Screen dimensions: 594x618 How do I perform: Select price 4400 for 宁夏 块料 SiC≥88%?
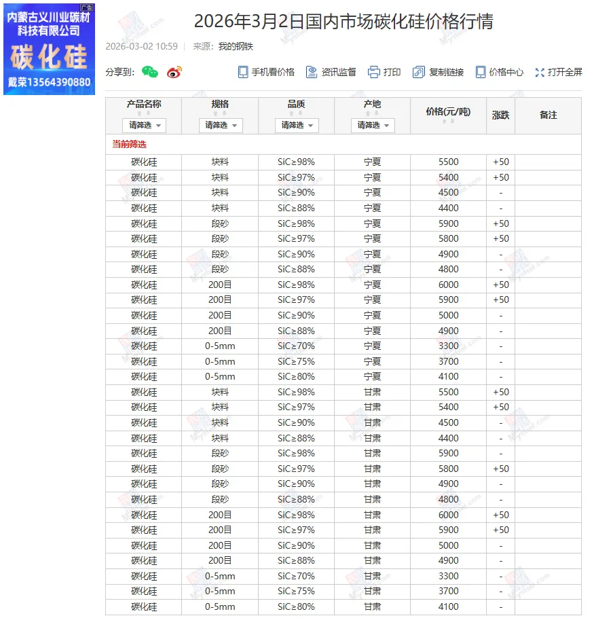click(448, 208)
